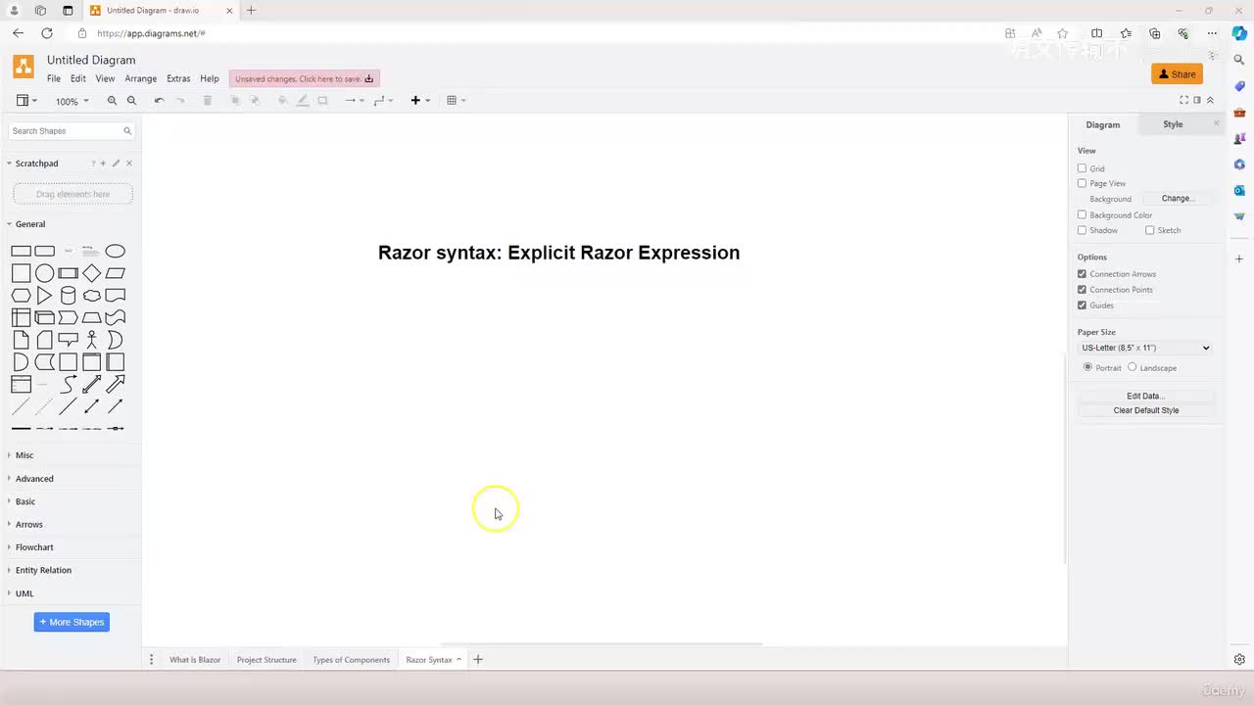The image size is (1254, 705).
Task: Choose the Cloud shape
Action: tap(92, 296)
